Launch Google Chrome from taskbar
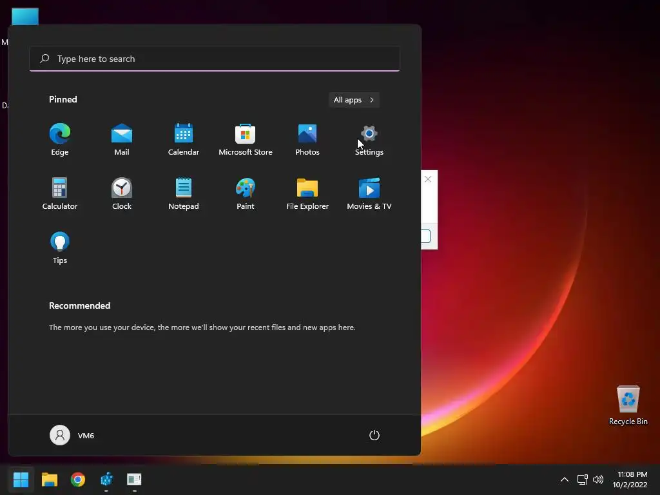The width and height of the screenshot is (660, 495). coord(78,480)
